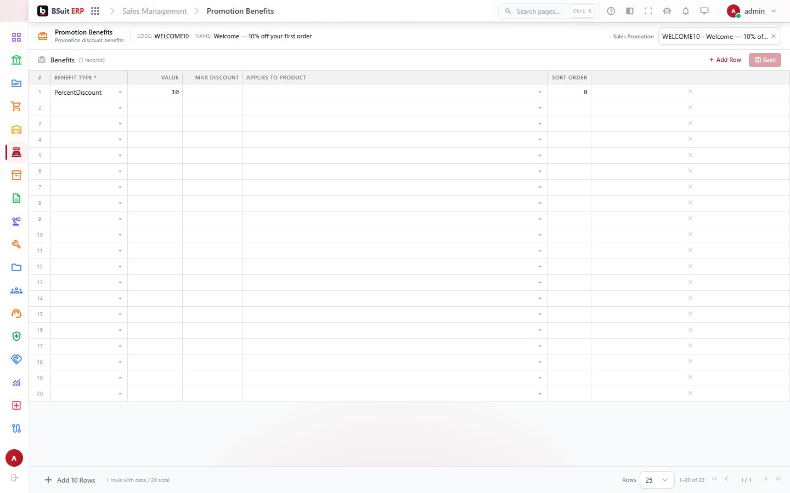This screenshot has width=790, height=493.
Task: Toggle fullscreen mode icon
Action: click(648, 11)
